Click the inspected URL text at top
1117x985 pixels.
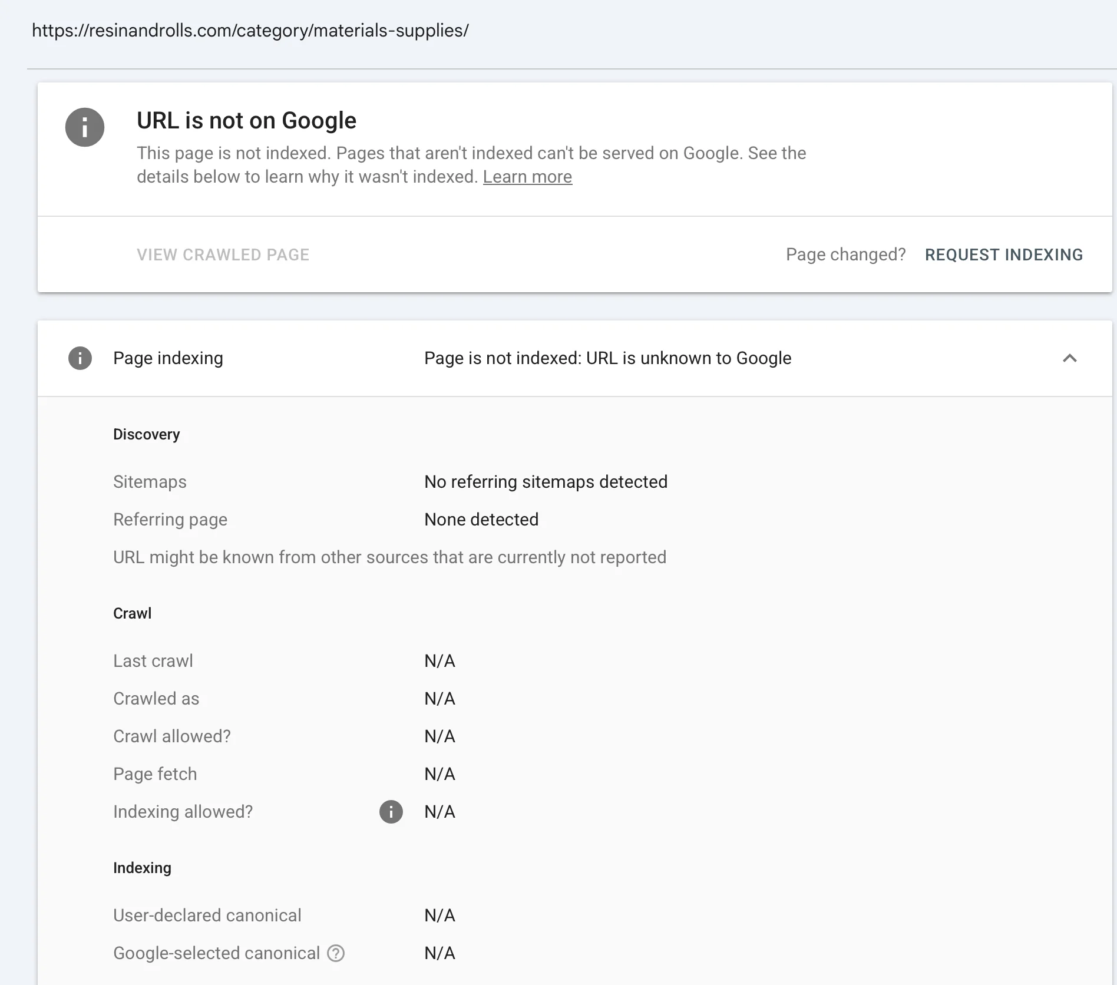click(250, 31)
